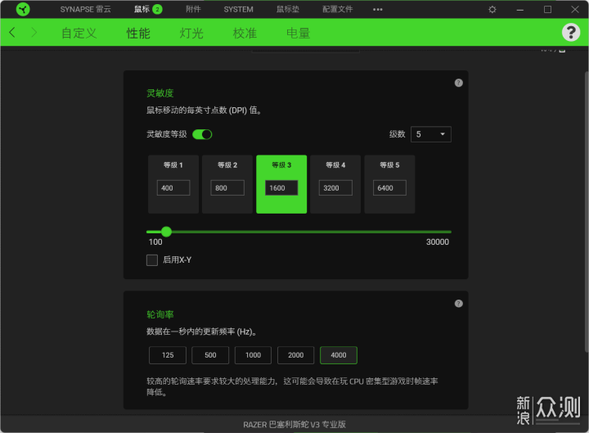Screen dimensions: 589x433
Task: Edit the 400 DPI field
Action: 173,188
